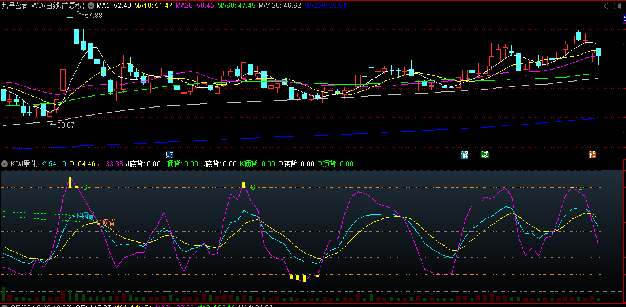Click the first yellow bar at KDJ peak
The width and height of the screenshot is (626, 307).
(70, 182)
